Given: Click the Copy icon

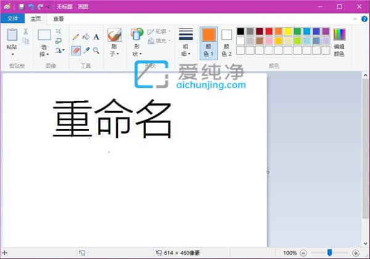Looking at the screenshot, I should coord(25,41).
